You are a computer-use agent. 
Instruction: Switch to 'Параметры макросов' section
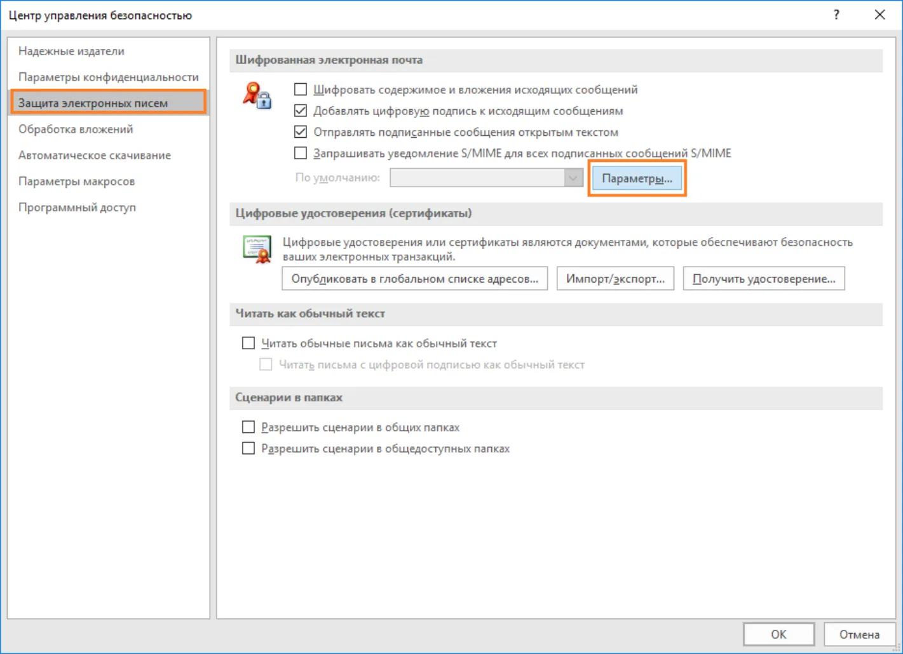click(76, 181)
